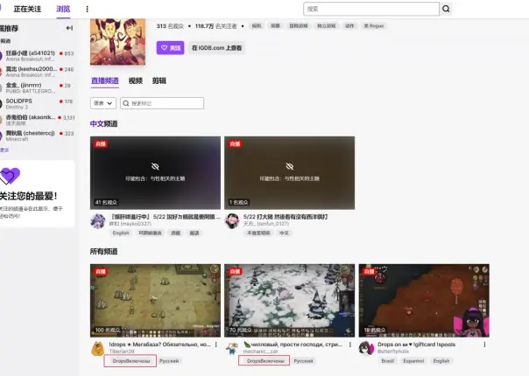
Task: Click the Español tag under Butterflyholix stream
Action: [413, 361]
